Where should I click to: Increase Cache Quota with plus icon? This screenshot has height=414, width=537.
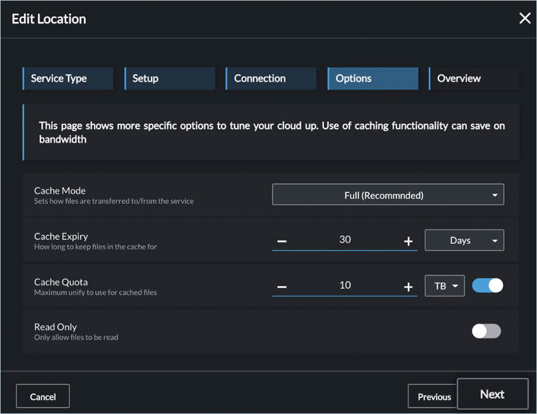408,287
